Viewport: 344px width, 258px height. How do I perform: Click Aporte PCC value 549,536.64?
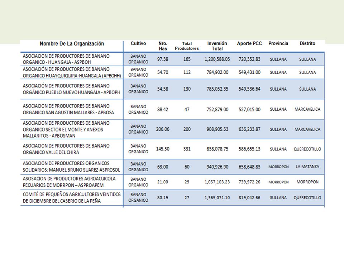[x=249, y=89]
